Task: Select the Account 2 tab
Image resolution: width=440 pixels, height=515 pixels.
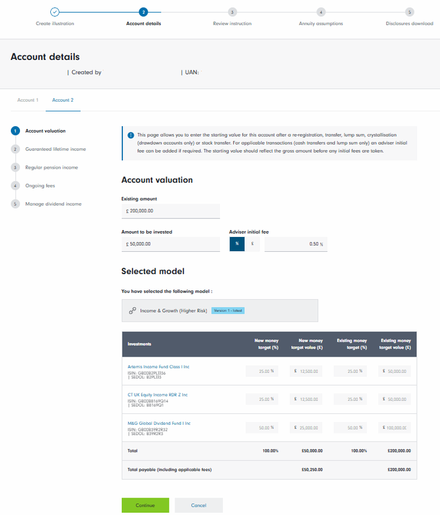Action: pyautogui.click(x=62, y=100)
